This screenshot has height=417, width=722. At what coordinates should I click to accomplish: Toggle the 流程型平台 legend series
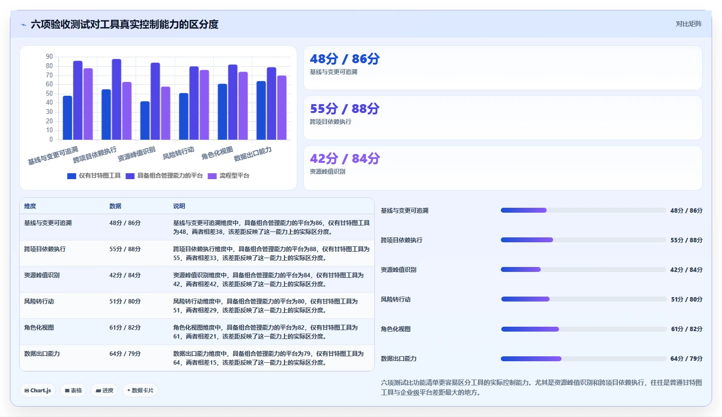click(x=229, y=176)
